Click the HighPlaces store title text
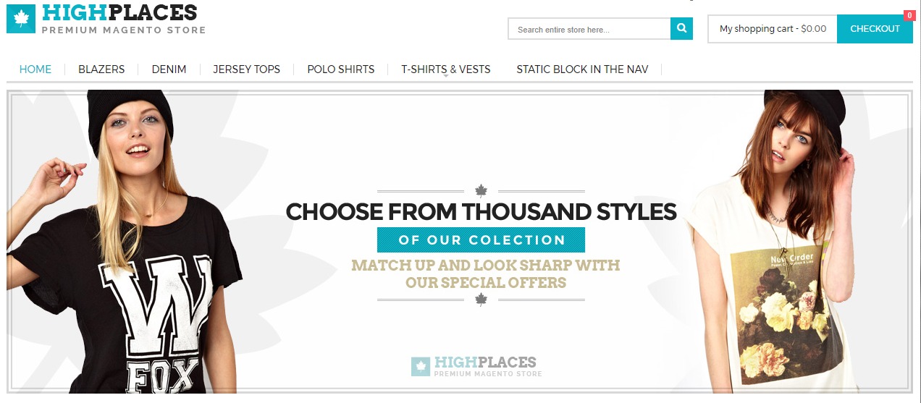921x403 pixels. coord(119,12)
